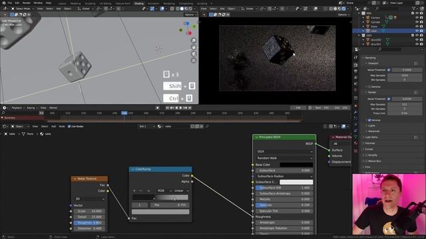Open the rendered viewport Options dropdown
The height and width of the screenshot is (239, 426).
(343, 15)
